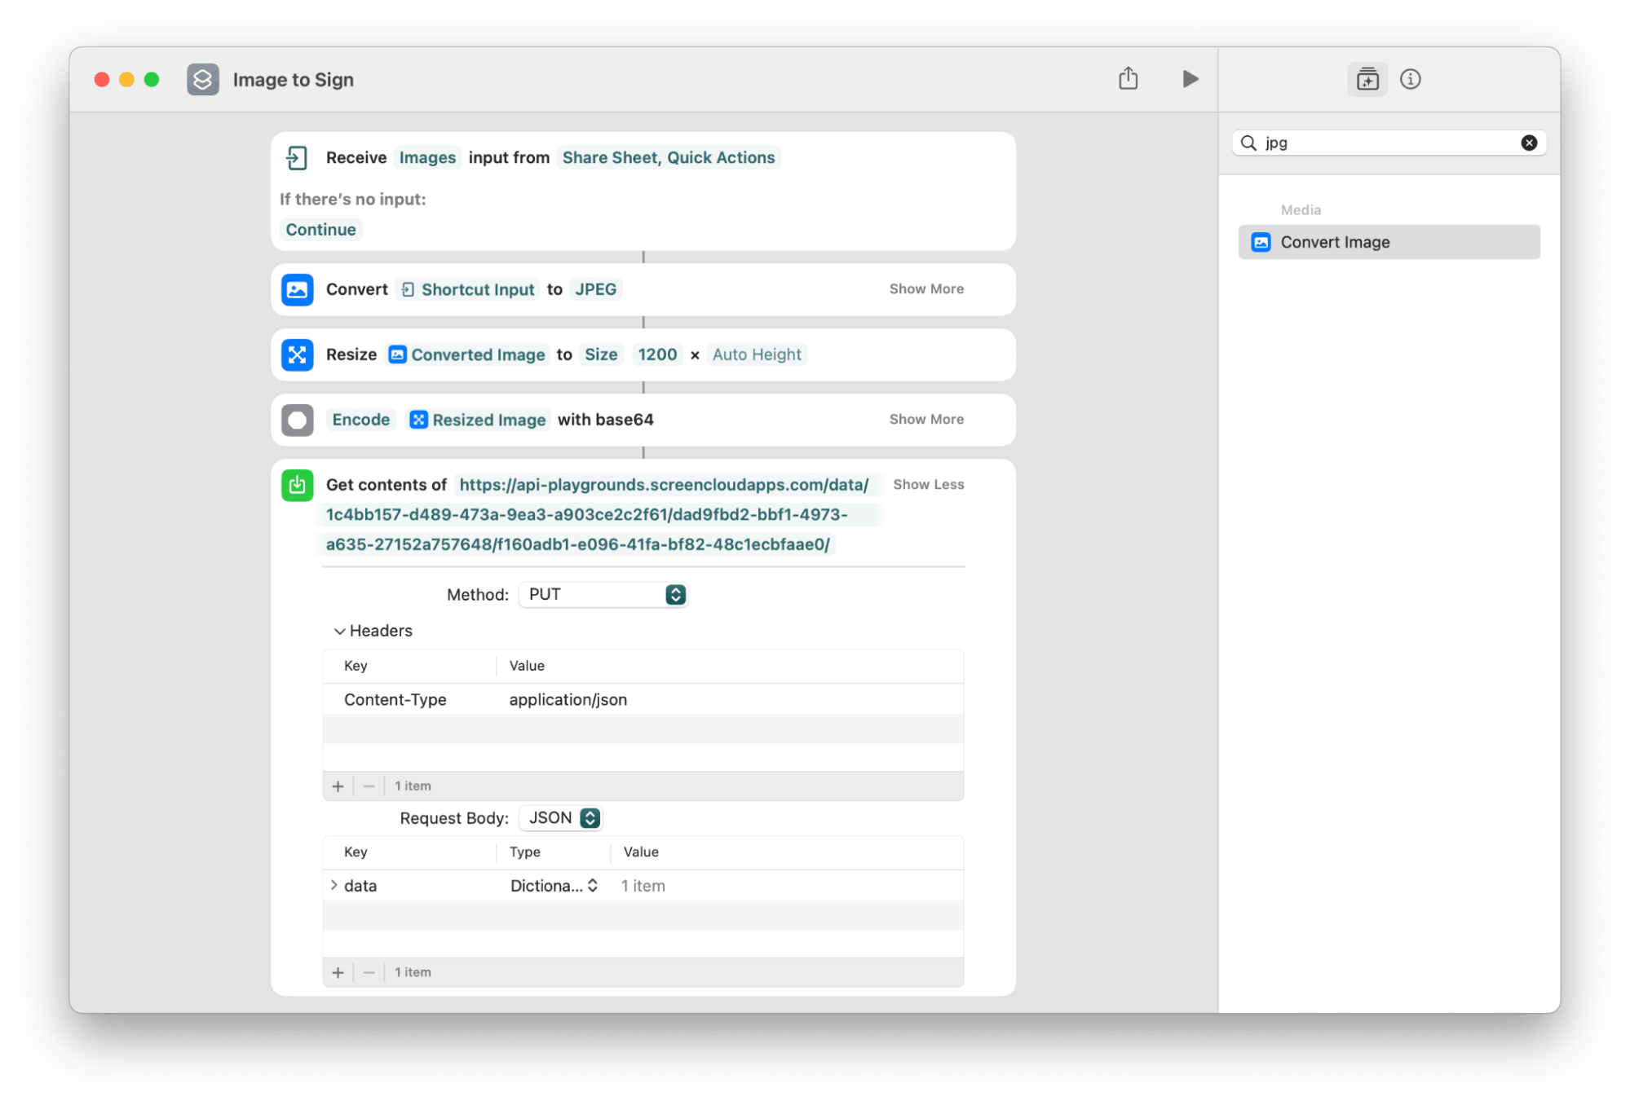Expand the data Dictionary item

click(x=336, y=886)
